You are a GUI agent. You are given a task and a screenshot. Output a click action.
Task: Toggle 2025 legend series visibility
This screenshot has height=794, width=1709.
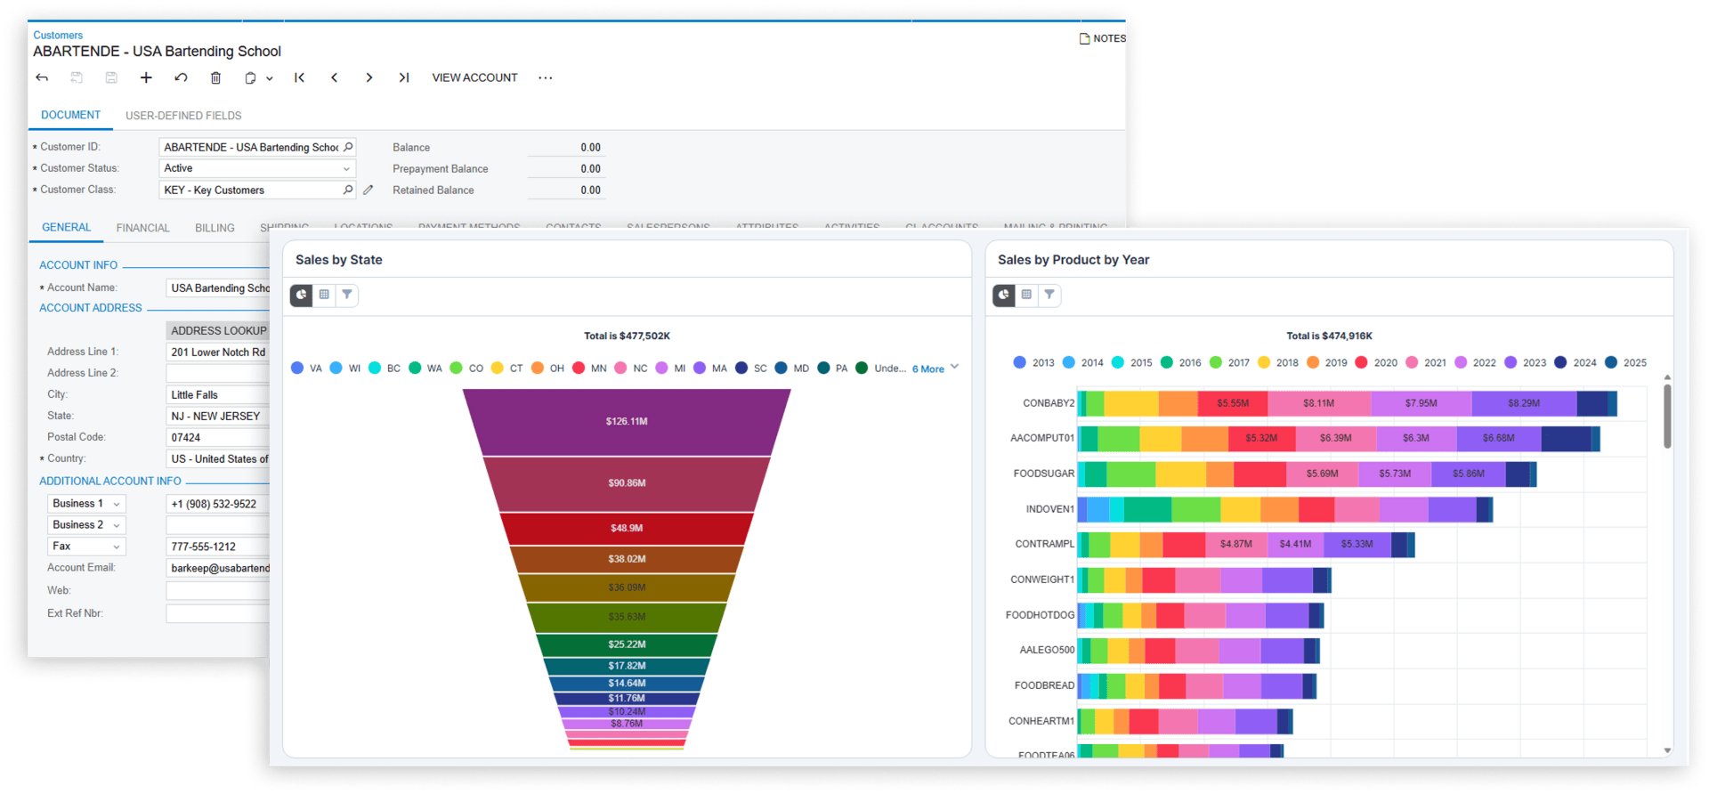[1625, 362]
